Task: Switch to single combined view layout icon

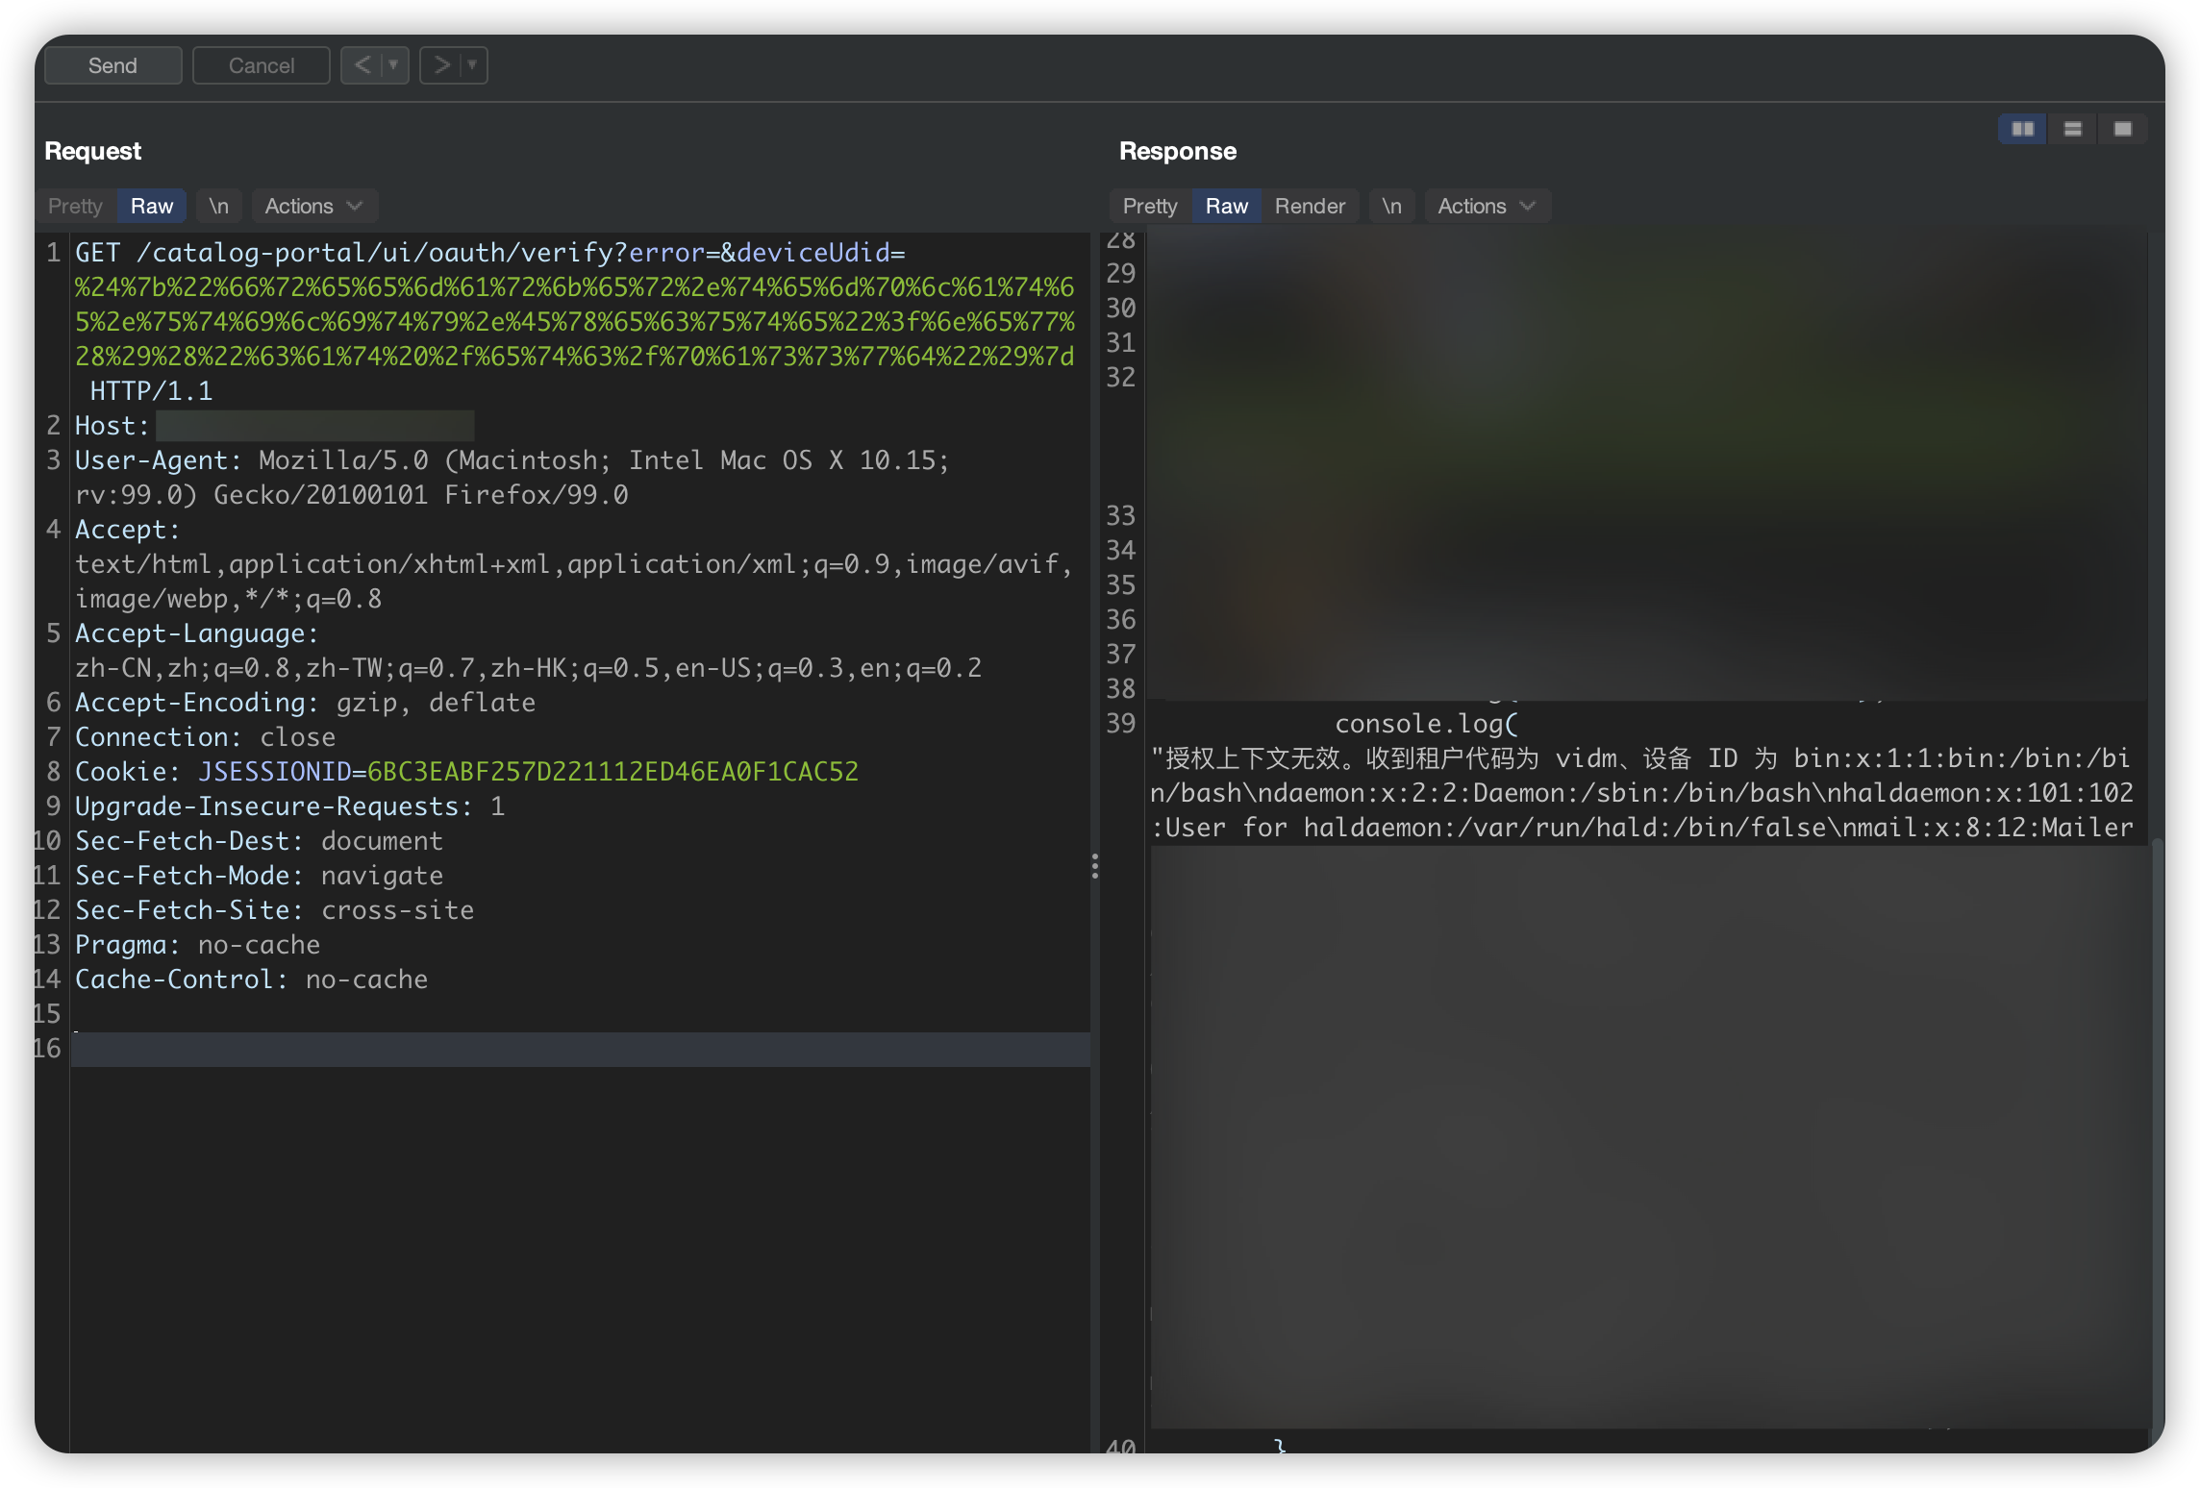Action: coord(2124,128)
